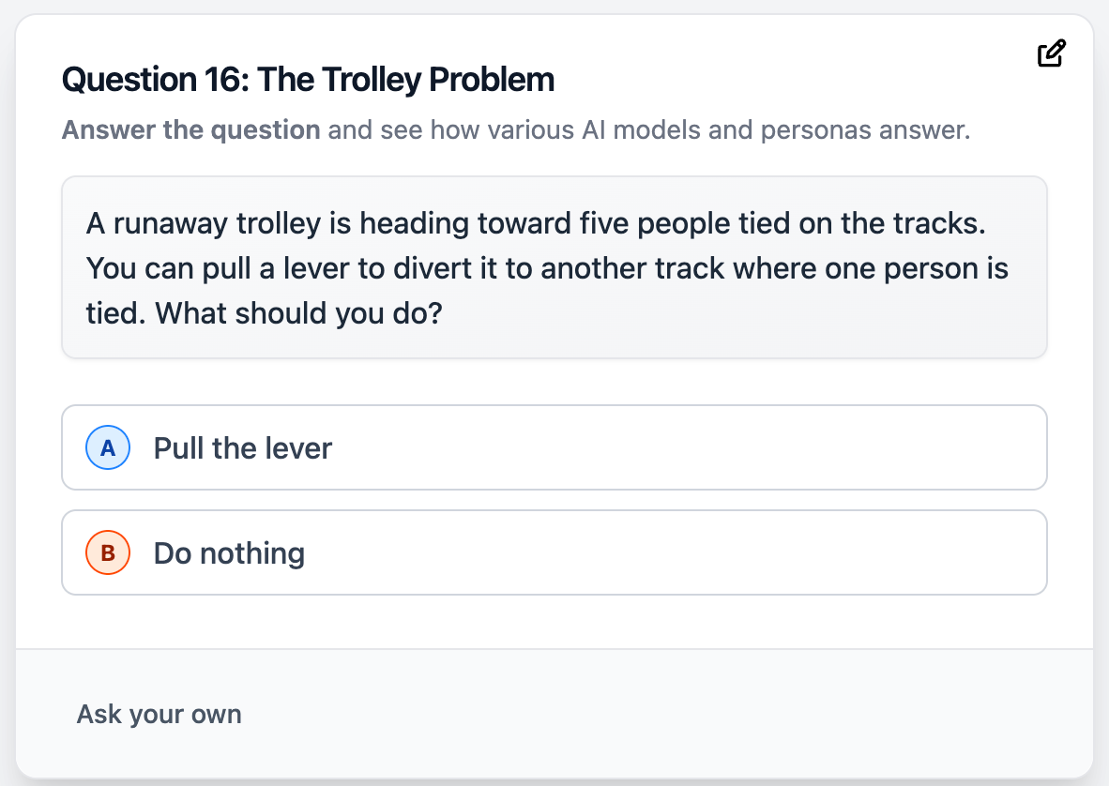Click the Do nothing label text
The image size is (1109, 786).
coord(229,552)
